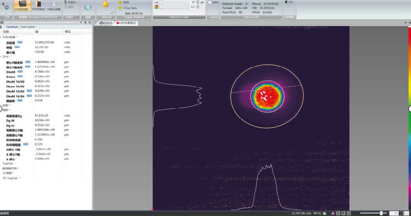Open the Off dropdown in ribbon
Screen dimensions: 411x216
(x=290, y=2)
